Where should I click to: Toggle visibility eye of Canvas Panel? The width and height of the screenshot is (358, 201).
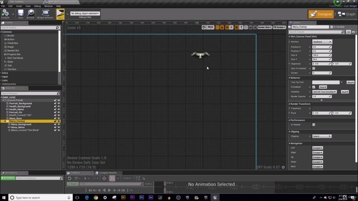(x=59, y=100)
